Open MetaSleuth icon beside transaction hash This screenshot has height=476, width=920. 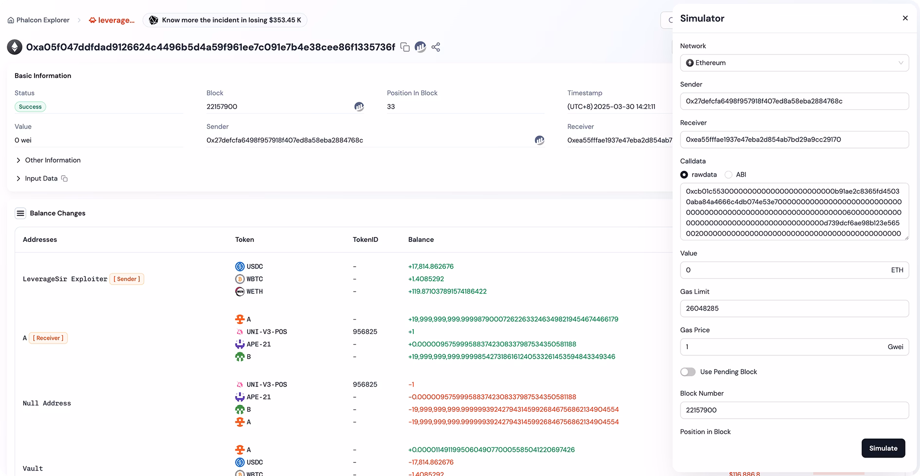point(420,47)
